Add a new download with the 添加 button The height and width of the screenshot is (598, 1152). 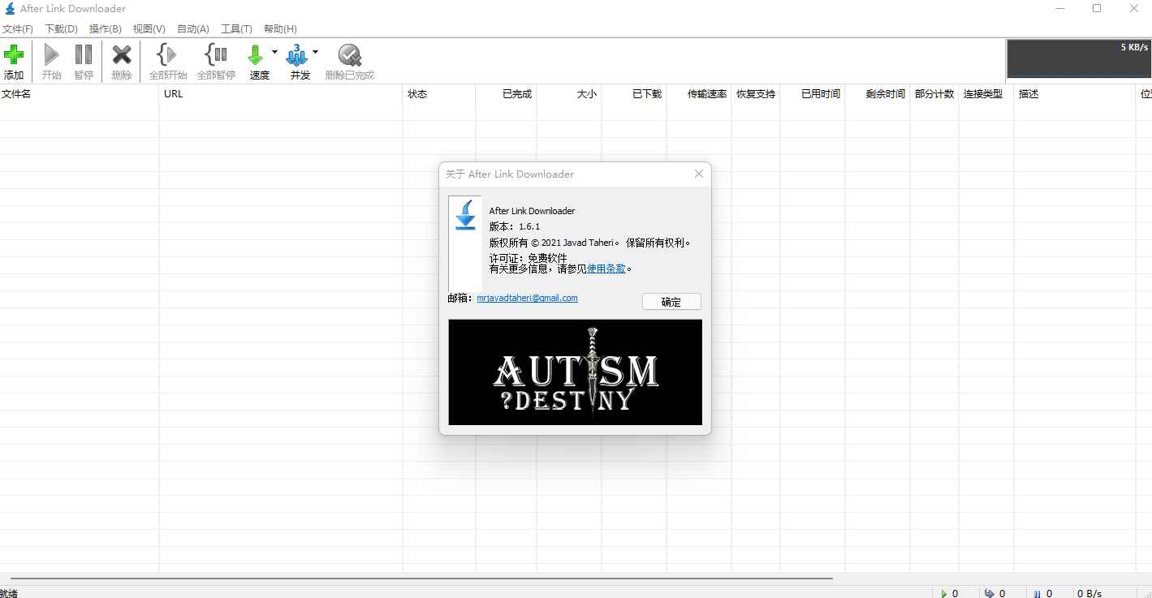click(15, 60)
